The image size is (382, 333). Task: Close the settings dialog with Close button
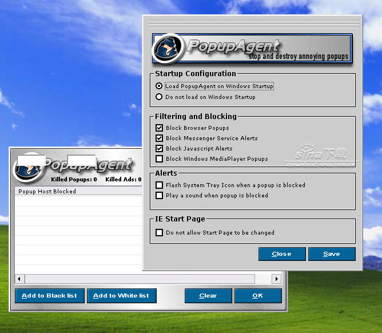click(x=282, y=254)
